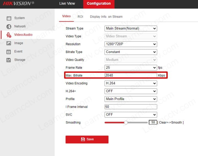Click the Max. Bitrate input field
The image size is (198, 156).
131,75
